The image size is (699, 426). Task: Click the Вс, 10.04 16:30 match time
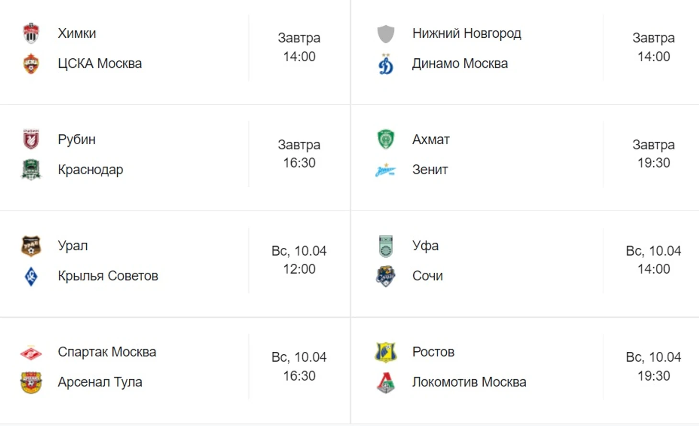pyautogui.click(x=299, y=366)
